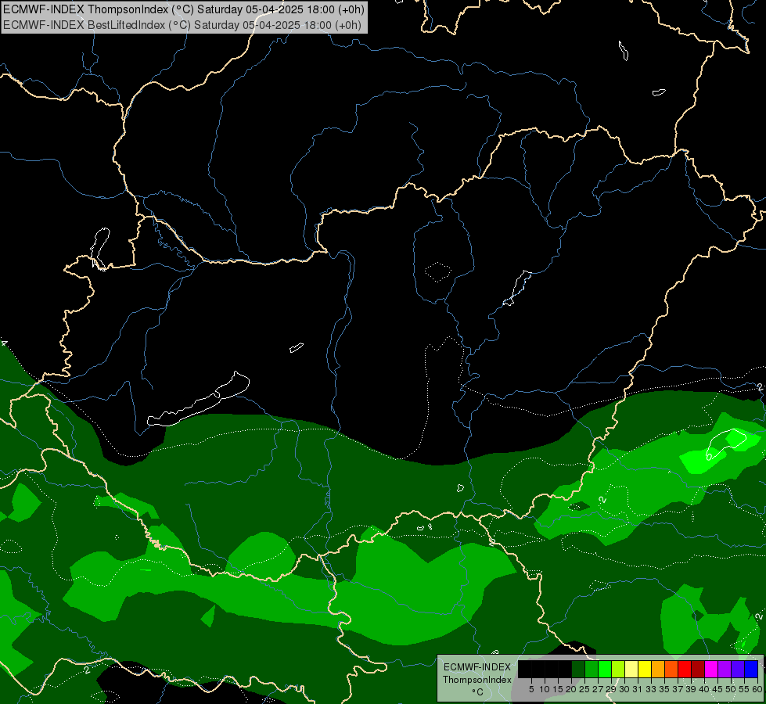Click the dark red 39-40 legend swatch

(698, 669)
